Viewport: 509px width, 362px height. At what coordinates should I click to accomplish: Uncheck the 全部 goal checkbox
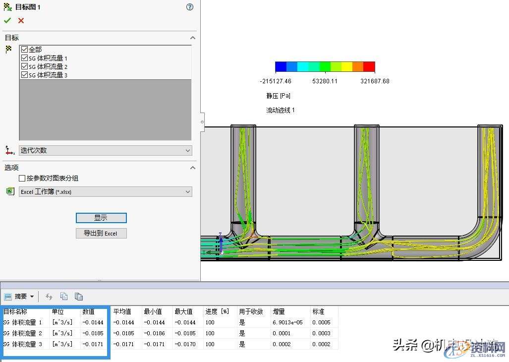[x=24, y=49]
